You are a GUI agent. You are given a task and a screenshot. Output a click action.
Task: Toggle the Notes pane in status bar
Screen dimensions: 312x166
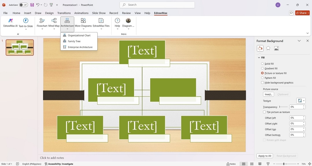tap(231, 164)
